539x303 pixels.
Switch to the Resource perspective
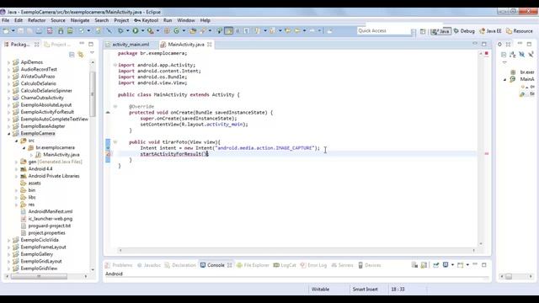[x=519, y=31]
